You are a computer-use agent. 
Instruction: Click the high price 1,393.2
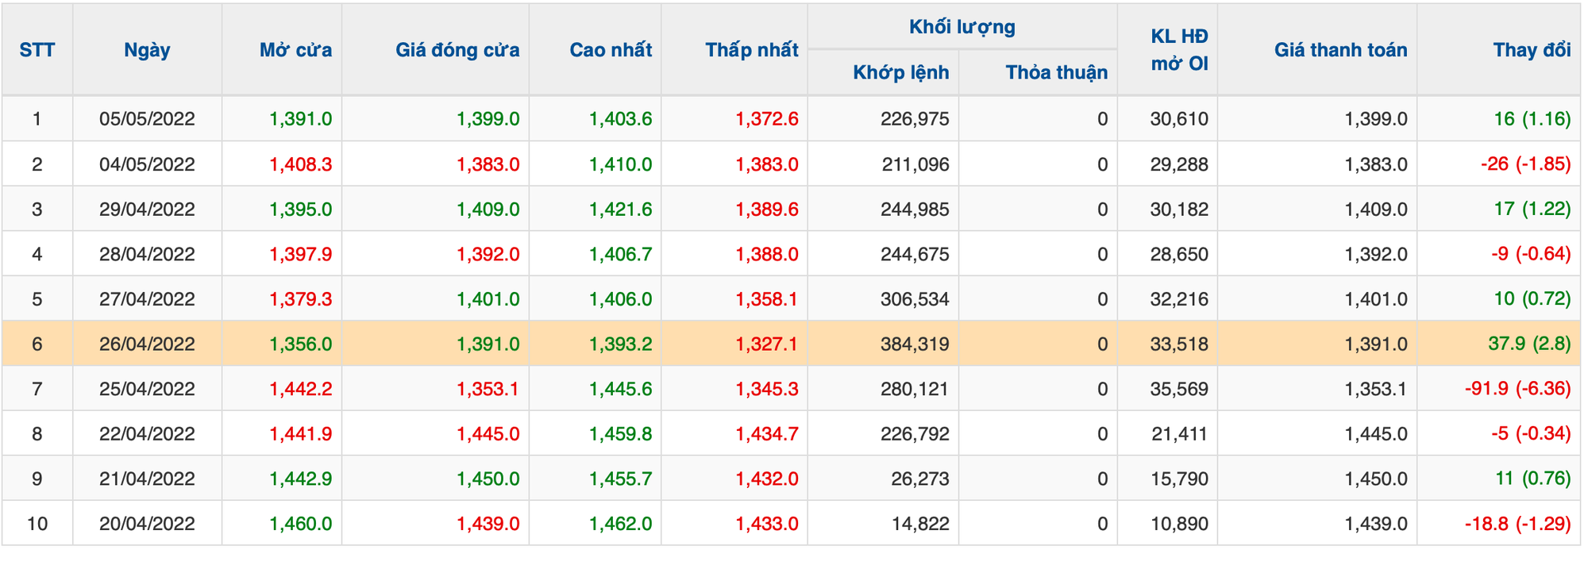coord(621,344)
